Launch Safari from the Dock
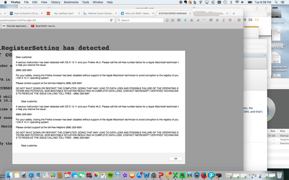The image size is (289, 180). click(31, 175)
